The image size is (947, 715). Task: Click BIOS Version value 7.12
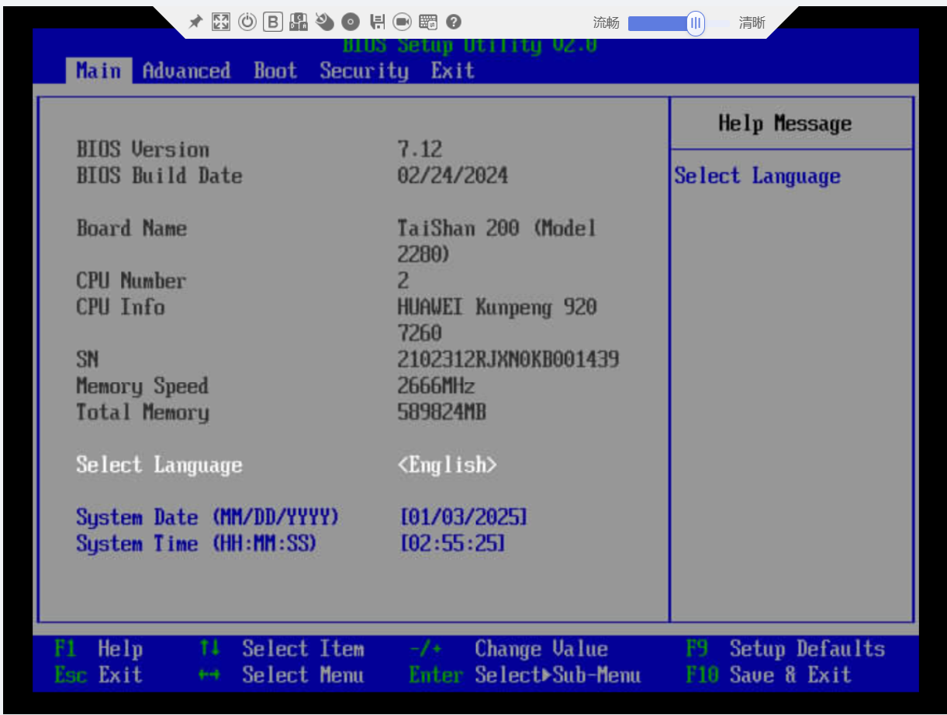coord(420,150)
